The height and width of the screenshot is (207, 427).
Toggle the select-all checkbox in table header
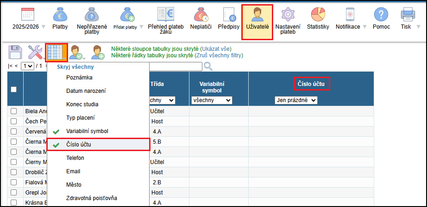[13, 90]
